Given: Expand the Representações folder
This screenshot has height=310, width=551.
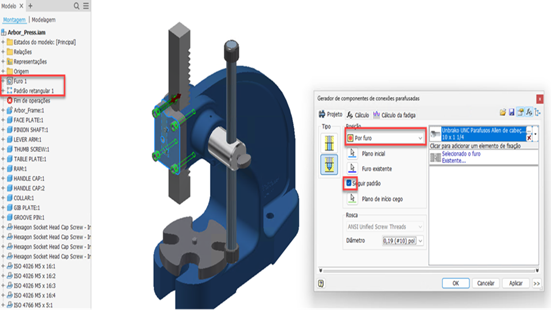Looking at the screenshot, I should [3, 61].
